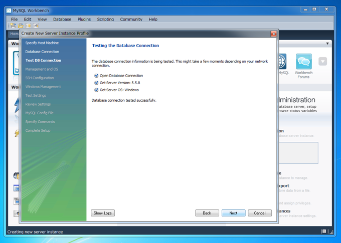
Task: Open the Plugins menu
Action: click(x=84, y=20)
